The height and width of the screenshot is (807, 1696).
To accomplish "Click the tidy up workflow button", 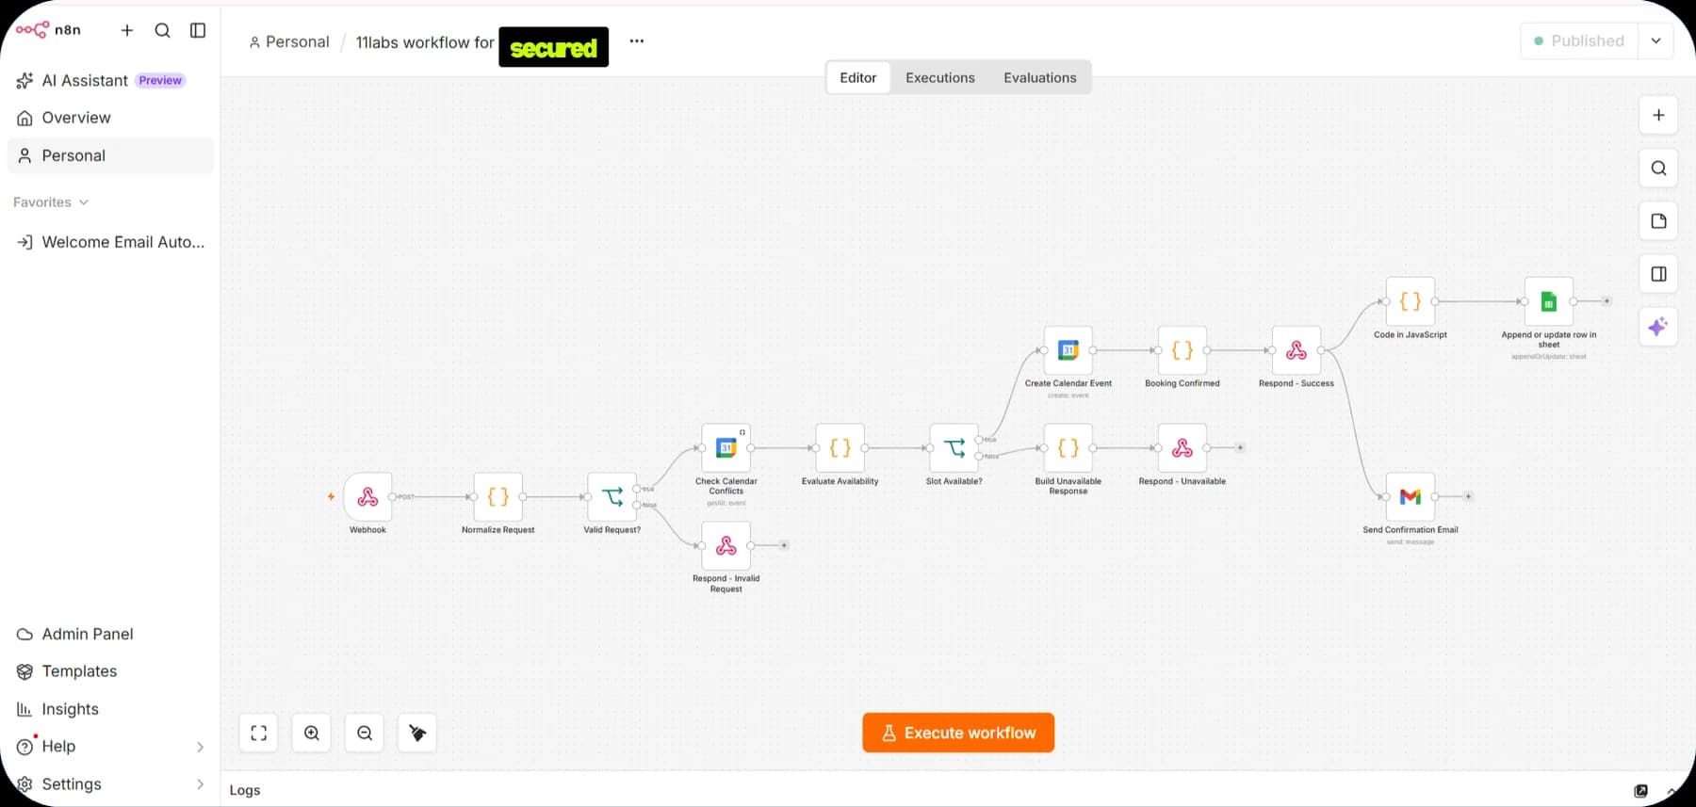I will (x=417, y=733).
